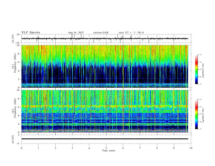This screenshot has width=215, height=166.
Task: Click the "8" kHz tick on ch.1 frequency axis
Action: [19, 54]
